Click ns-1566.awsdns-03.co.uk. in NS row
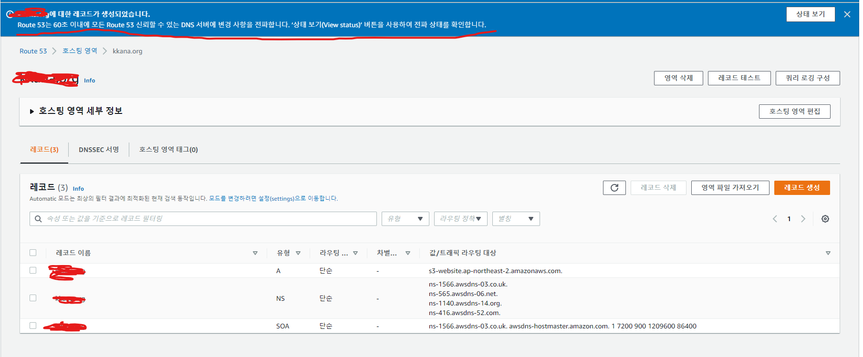This screenshot has height=357, width=863. pyautogui.click(x=468, y=284)
